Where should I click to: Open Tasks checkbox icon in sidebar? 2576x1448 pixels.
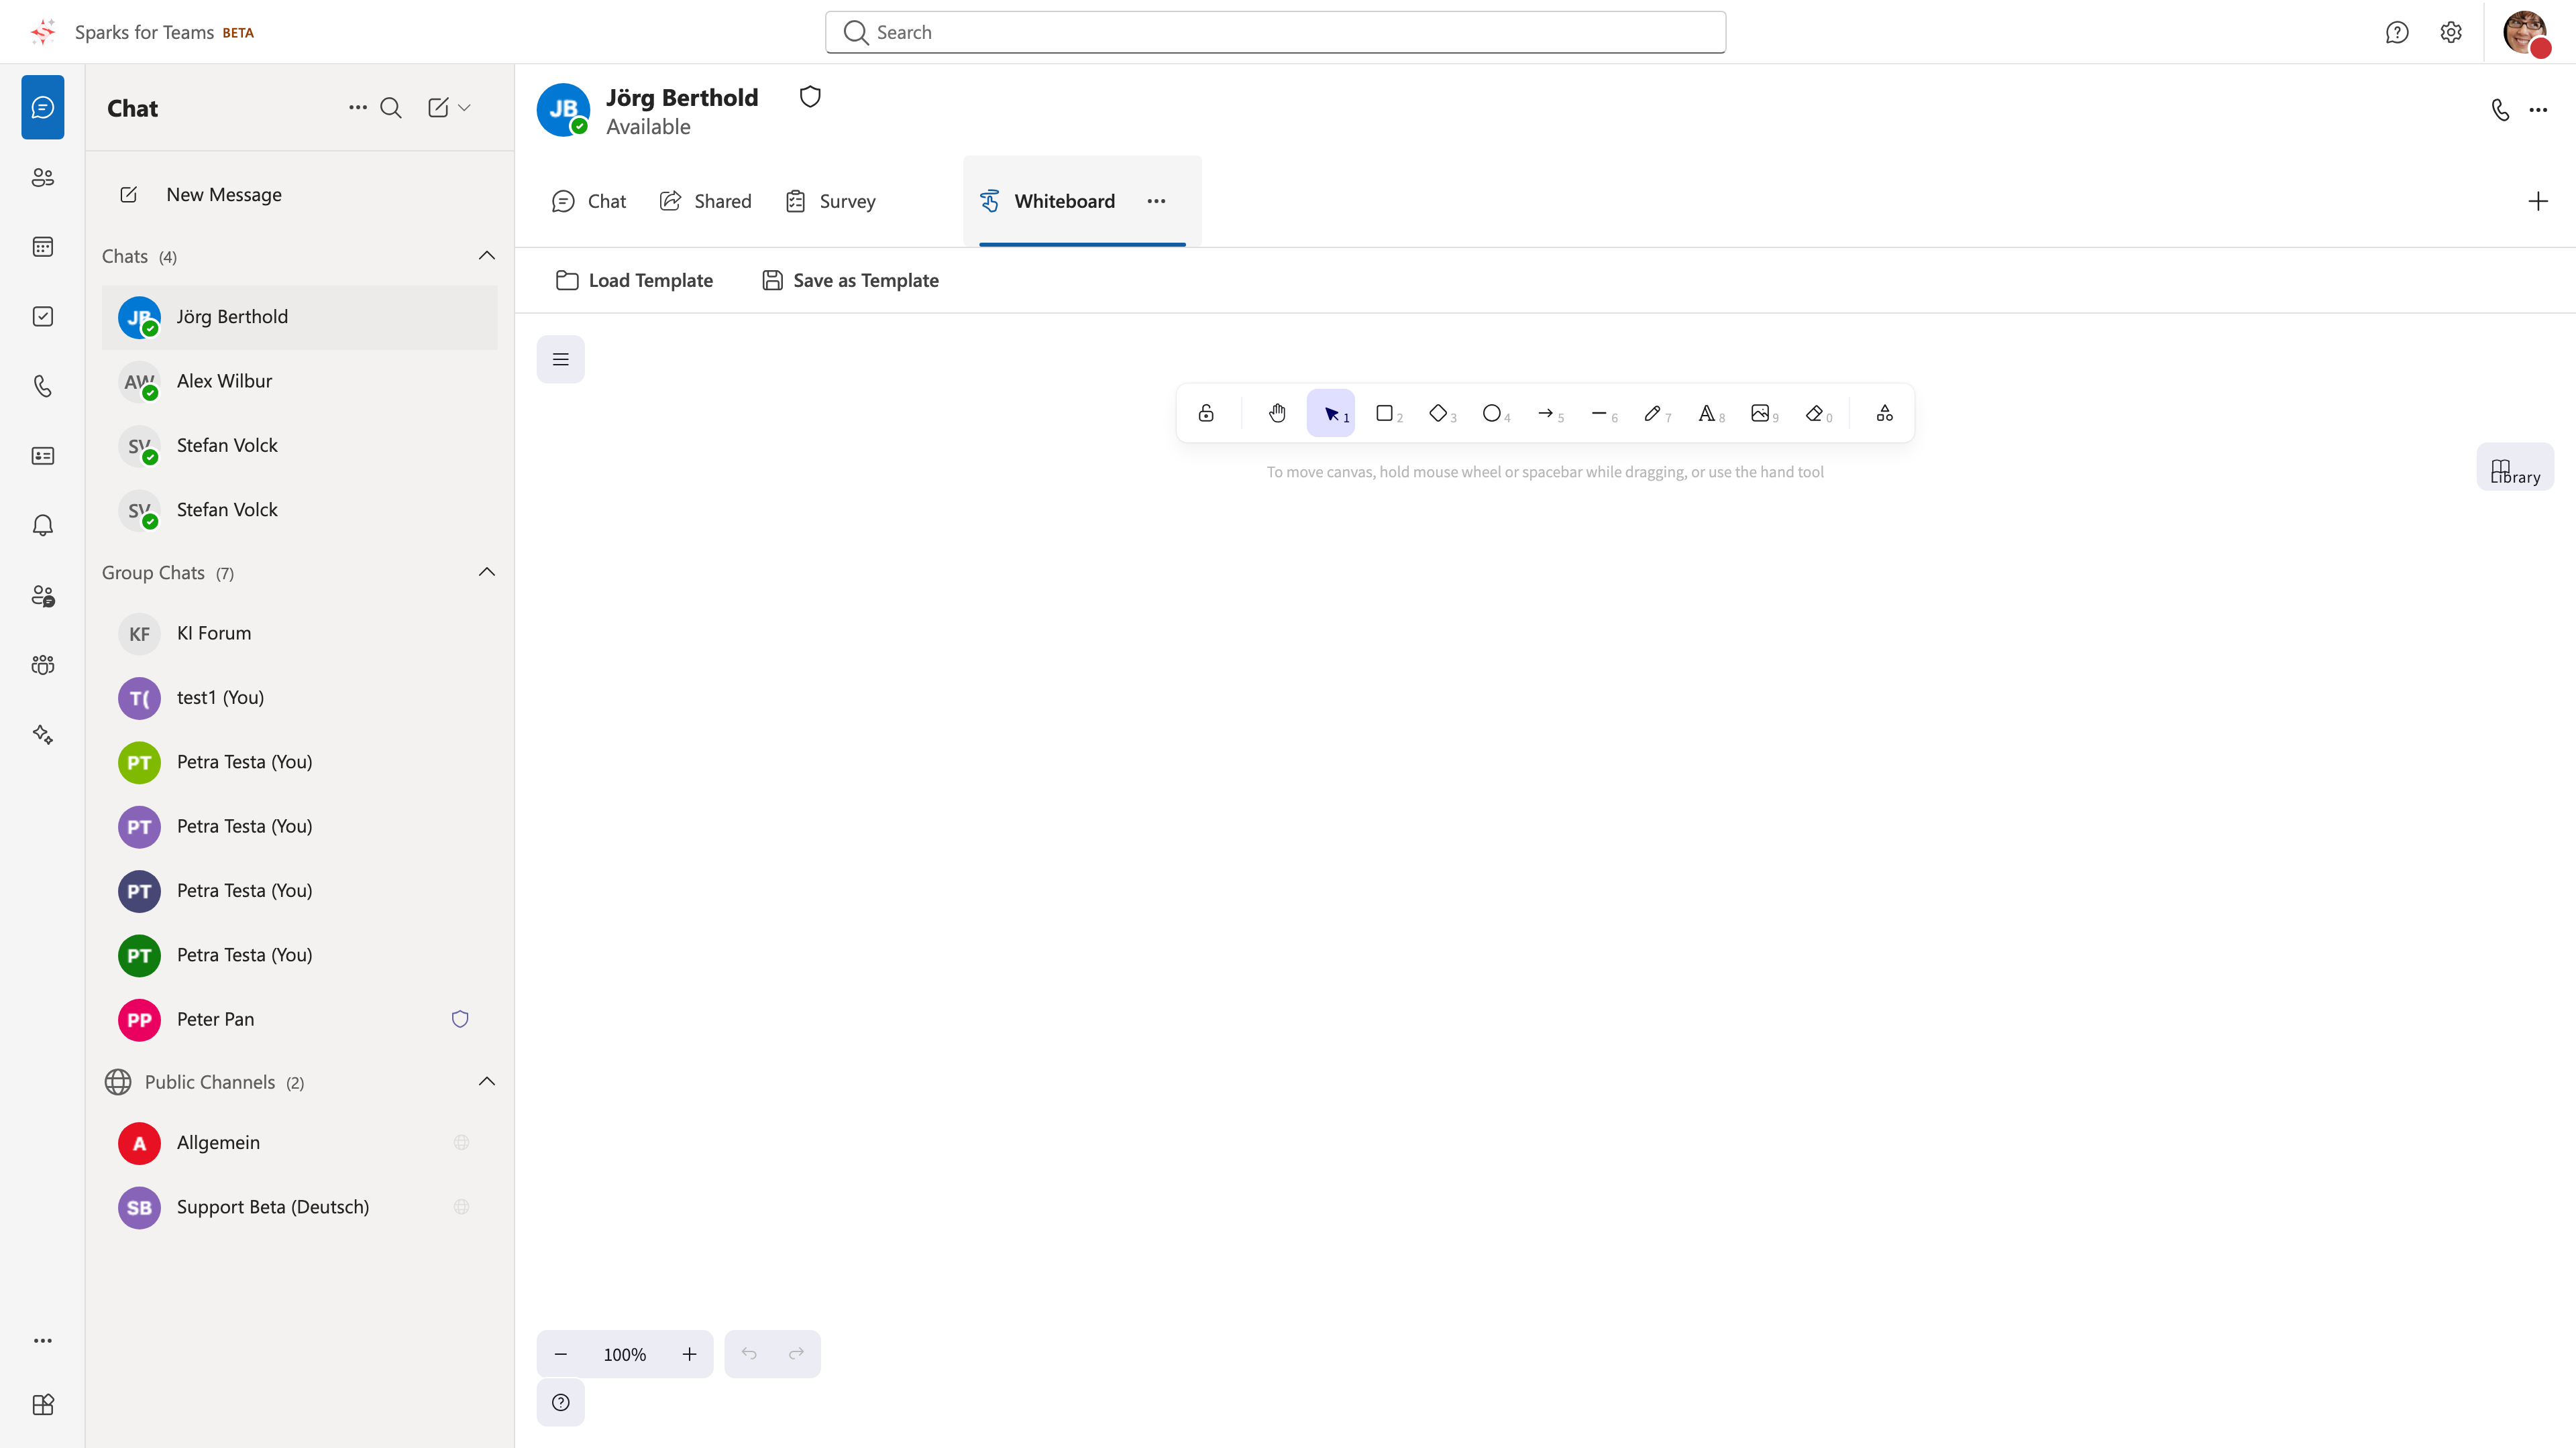[43, 317]
